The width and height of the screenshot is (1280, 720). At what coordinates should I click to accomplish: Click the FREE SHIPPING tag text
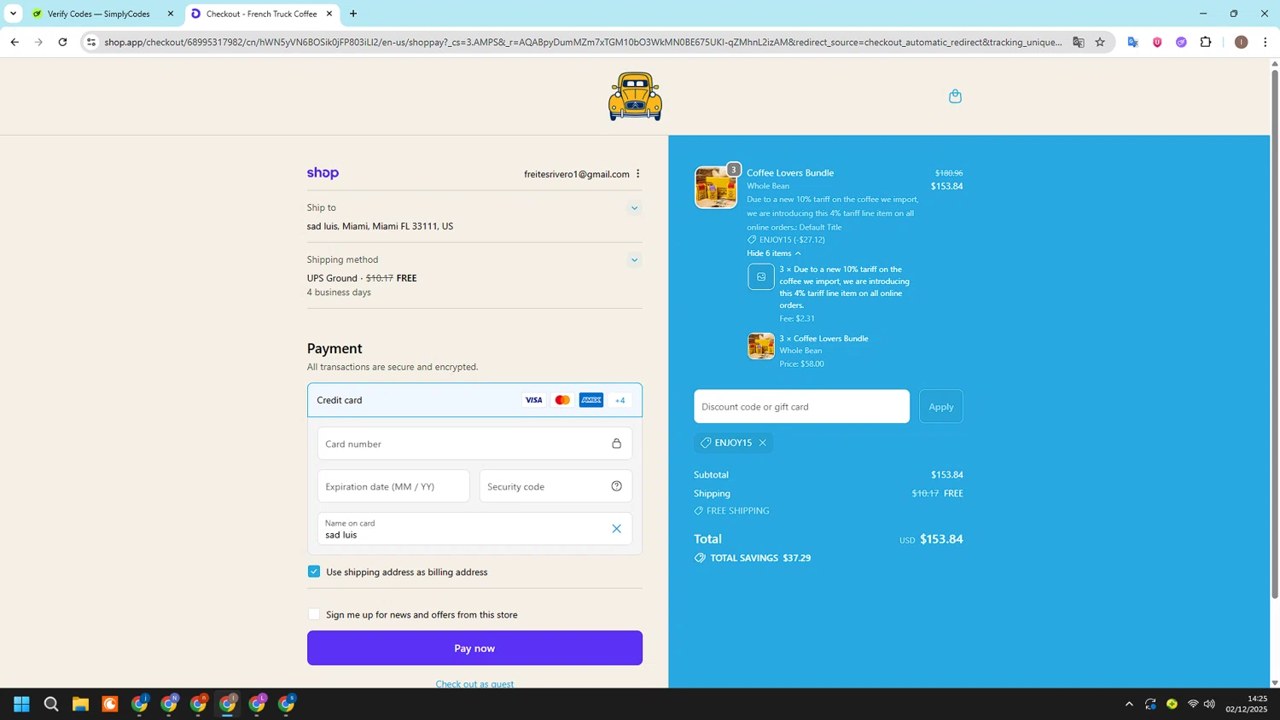click(x=737, y=511)
